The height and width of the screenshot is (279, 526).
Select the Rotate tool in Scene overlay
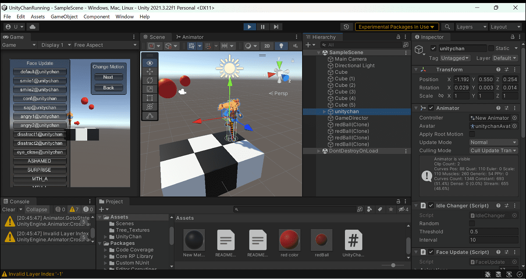click(x=150, y=80)
